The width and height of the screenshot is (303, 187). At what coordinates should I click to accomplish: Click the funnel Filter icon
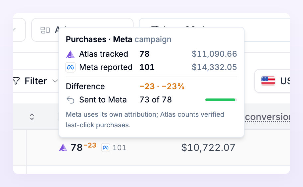tap(16, 81)
